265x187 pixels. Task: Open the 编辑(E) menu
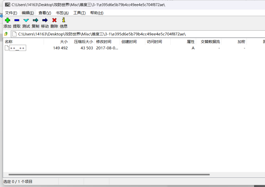click(x=28, y=13)
